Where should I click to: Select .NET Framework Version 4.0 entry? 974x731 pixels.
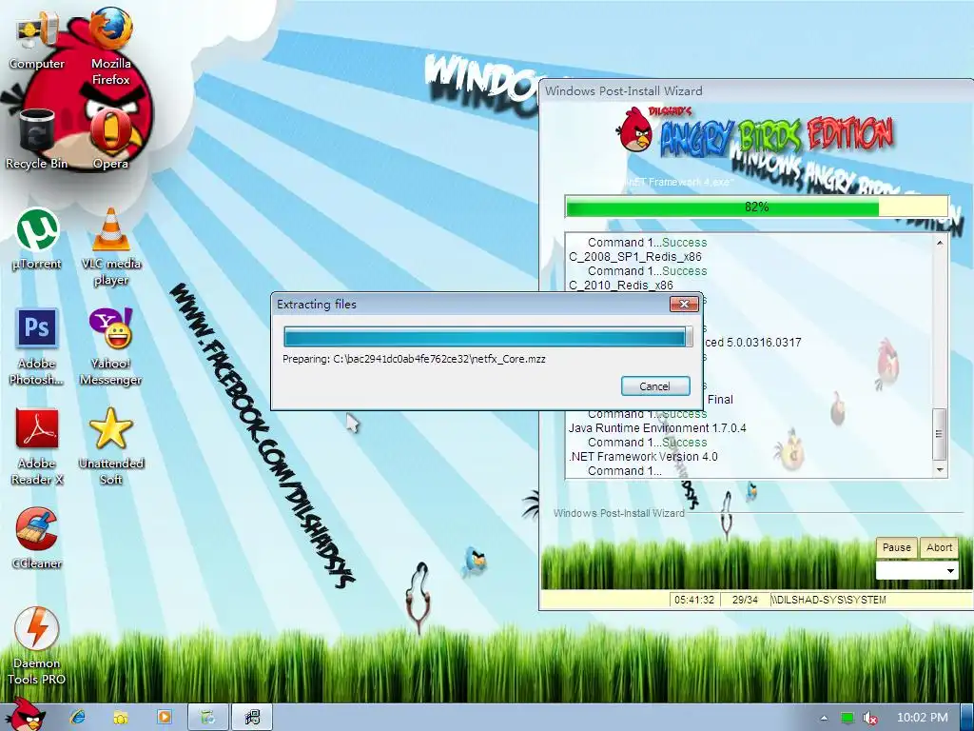tap(643, 457)
